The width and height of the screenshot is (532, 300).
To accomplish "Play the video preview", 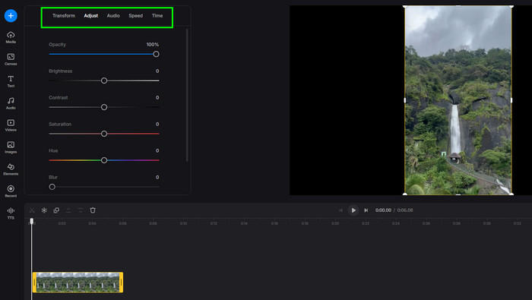I will [x=353, y=210].
